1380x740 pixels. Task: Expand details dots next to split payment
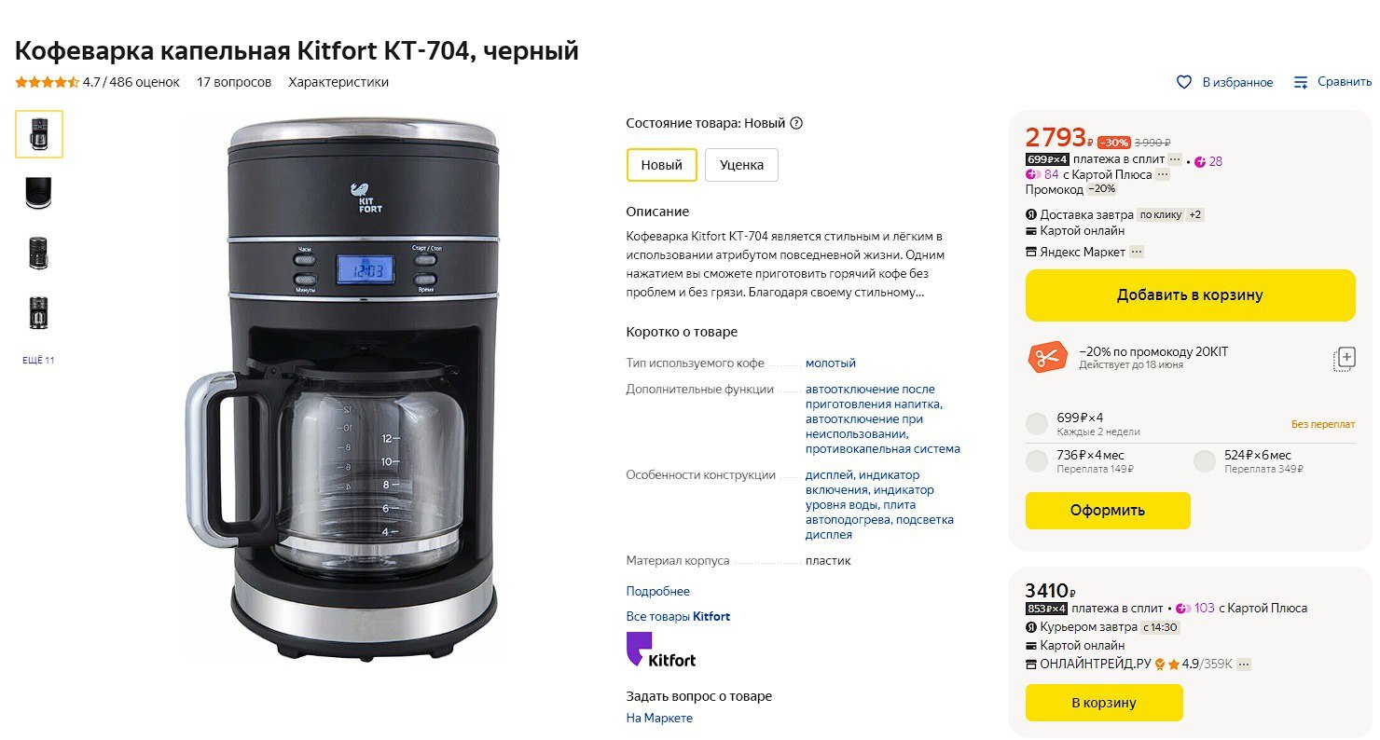point(1175,159)
